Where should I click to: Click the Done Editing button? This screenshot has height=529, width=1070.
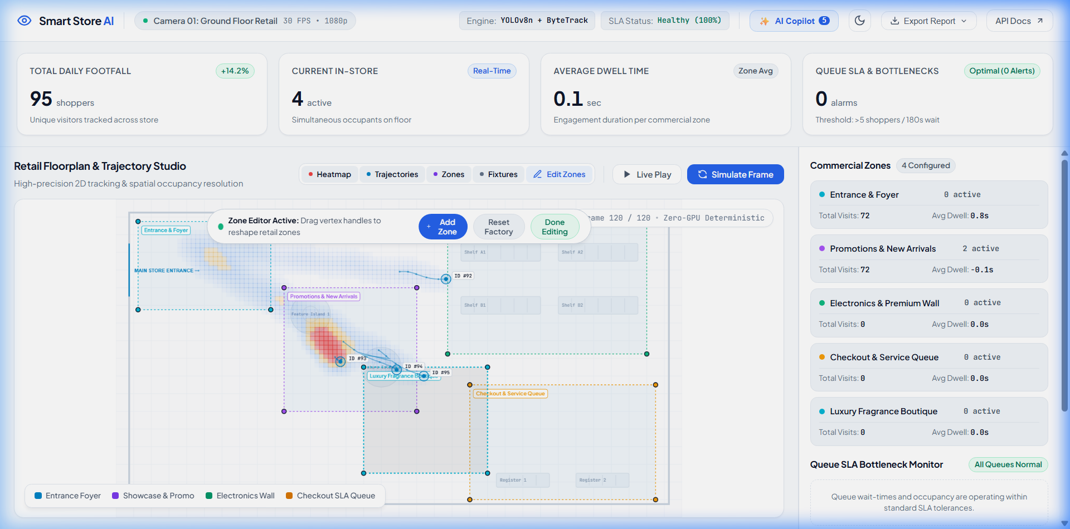coord(555,227)
